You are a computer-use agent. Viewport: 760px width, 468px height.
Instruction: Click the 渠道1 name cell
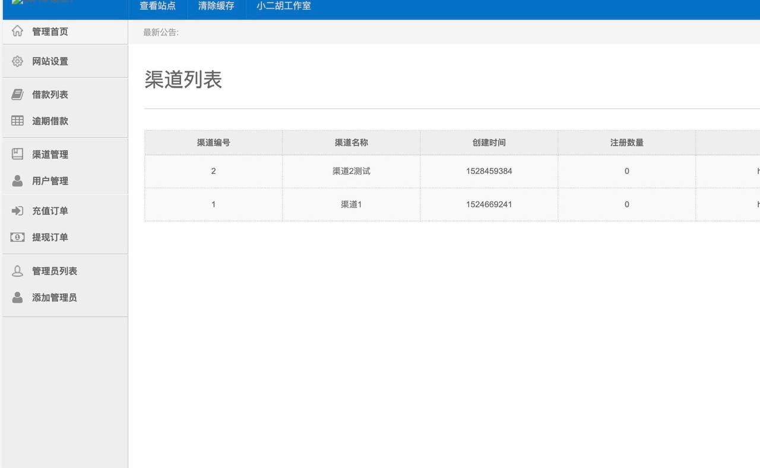coord(351,204)
